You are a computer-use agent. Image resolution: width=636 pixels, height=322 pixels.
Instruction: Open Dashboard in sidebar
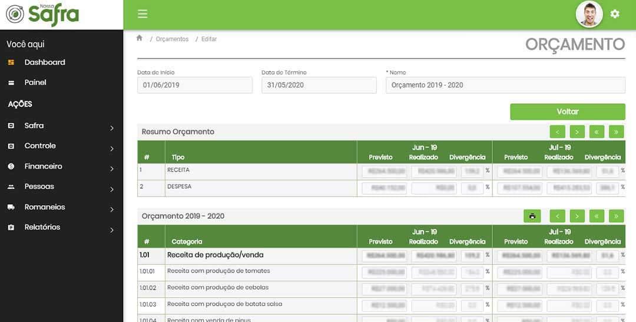[45, 62]
